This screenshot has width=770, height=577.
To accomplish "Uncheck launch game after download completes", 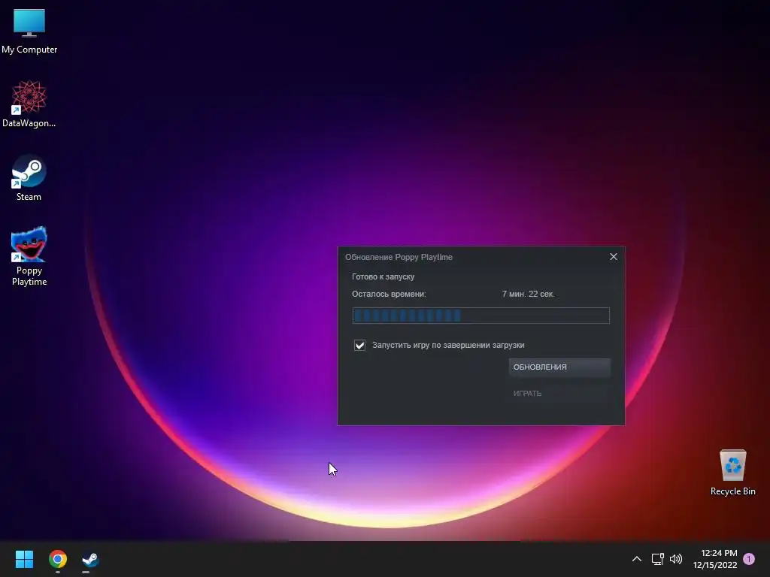I will click(359, 345).
